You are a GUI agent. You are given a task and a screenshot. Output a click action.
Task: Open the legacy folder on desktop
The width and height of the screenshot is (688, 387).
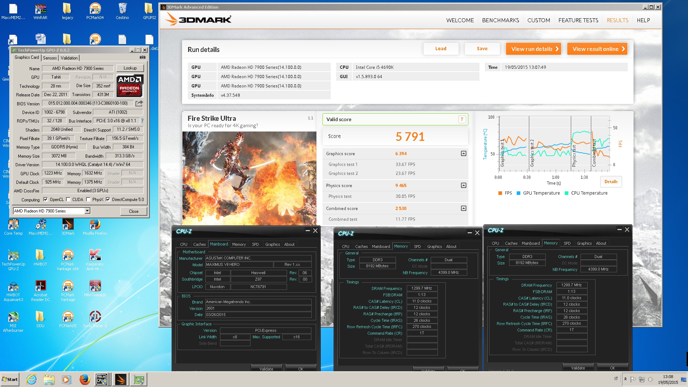coord(67,11)
